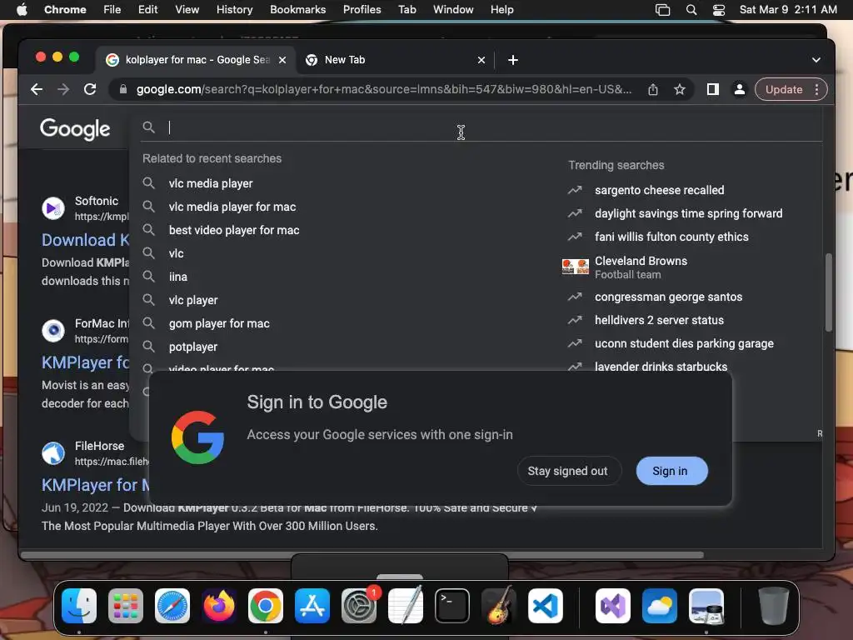Launch Firefox from the Dock

pos(219,606)
